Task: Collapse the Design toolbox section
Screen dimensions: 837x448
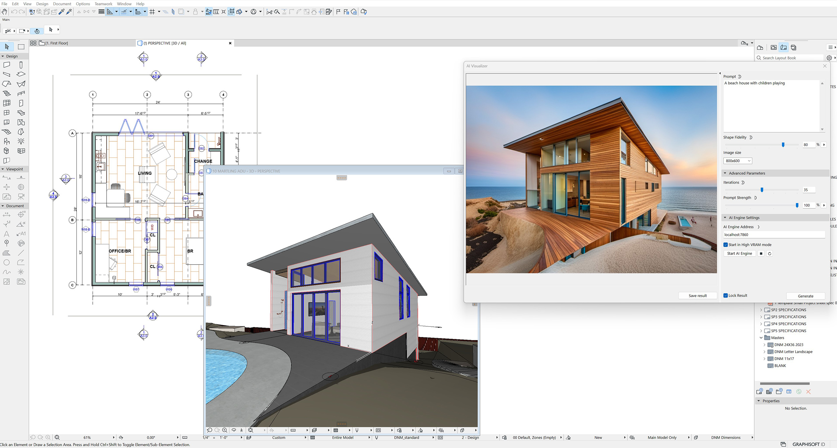Action: click(3, 56)
